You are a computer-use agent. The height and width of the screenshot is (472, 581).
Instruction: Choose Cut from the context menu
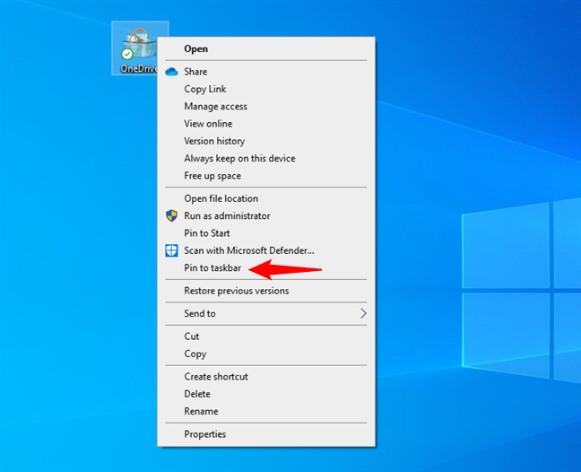266,337
